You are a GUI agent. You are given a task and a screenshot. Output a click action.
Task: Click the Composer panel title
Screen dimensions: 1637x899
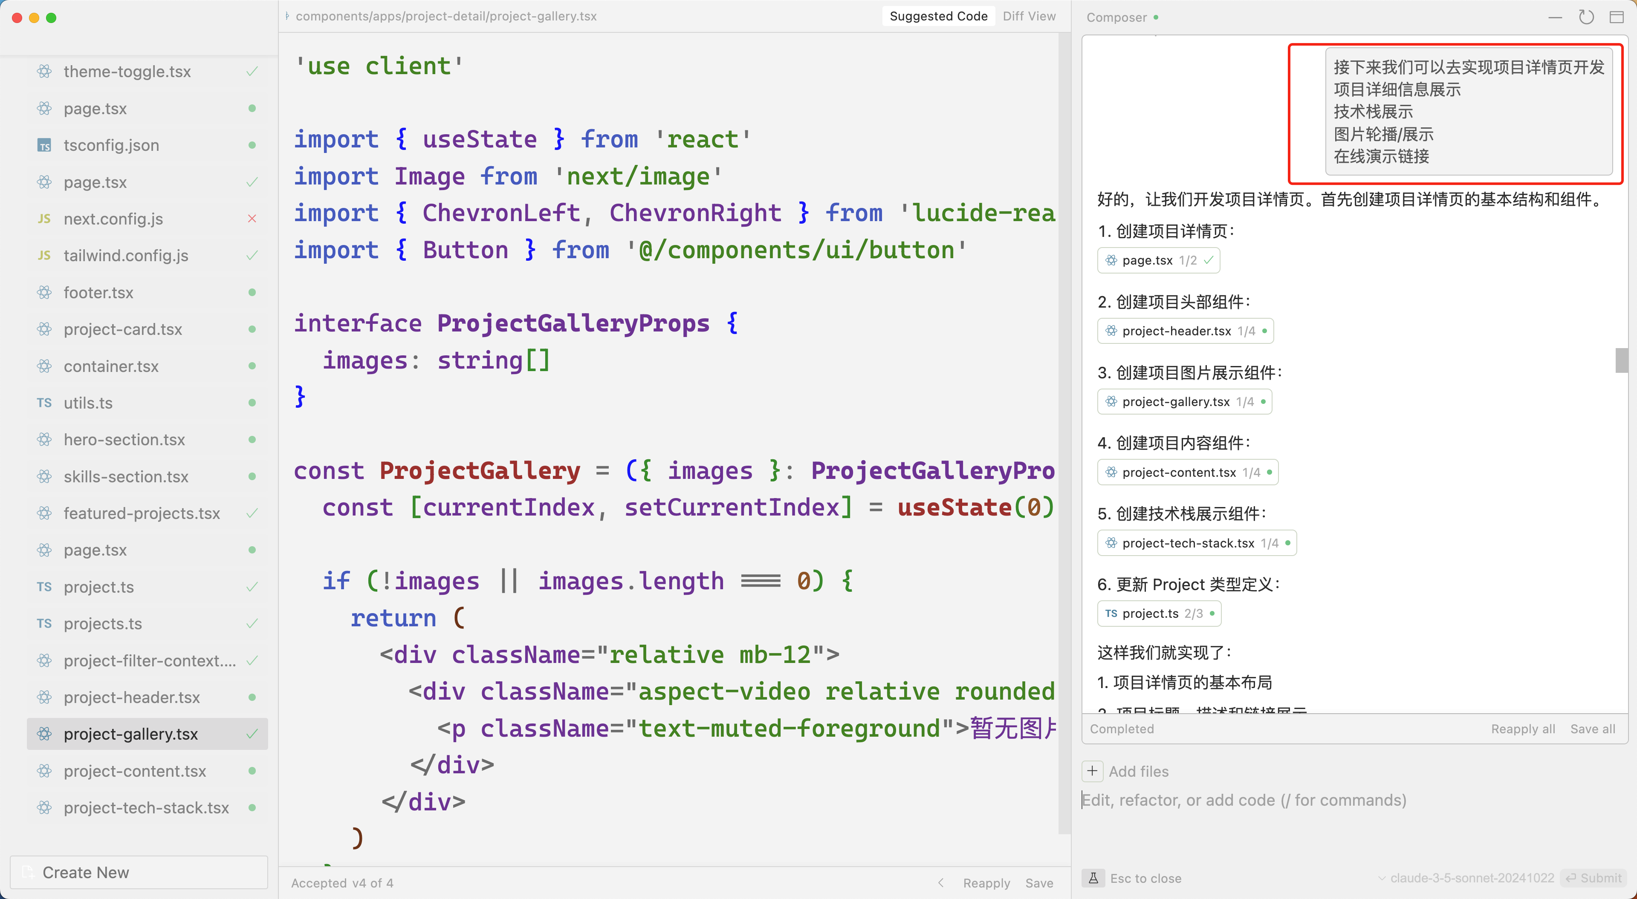click(1116, 17)
